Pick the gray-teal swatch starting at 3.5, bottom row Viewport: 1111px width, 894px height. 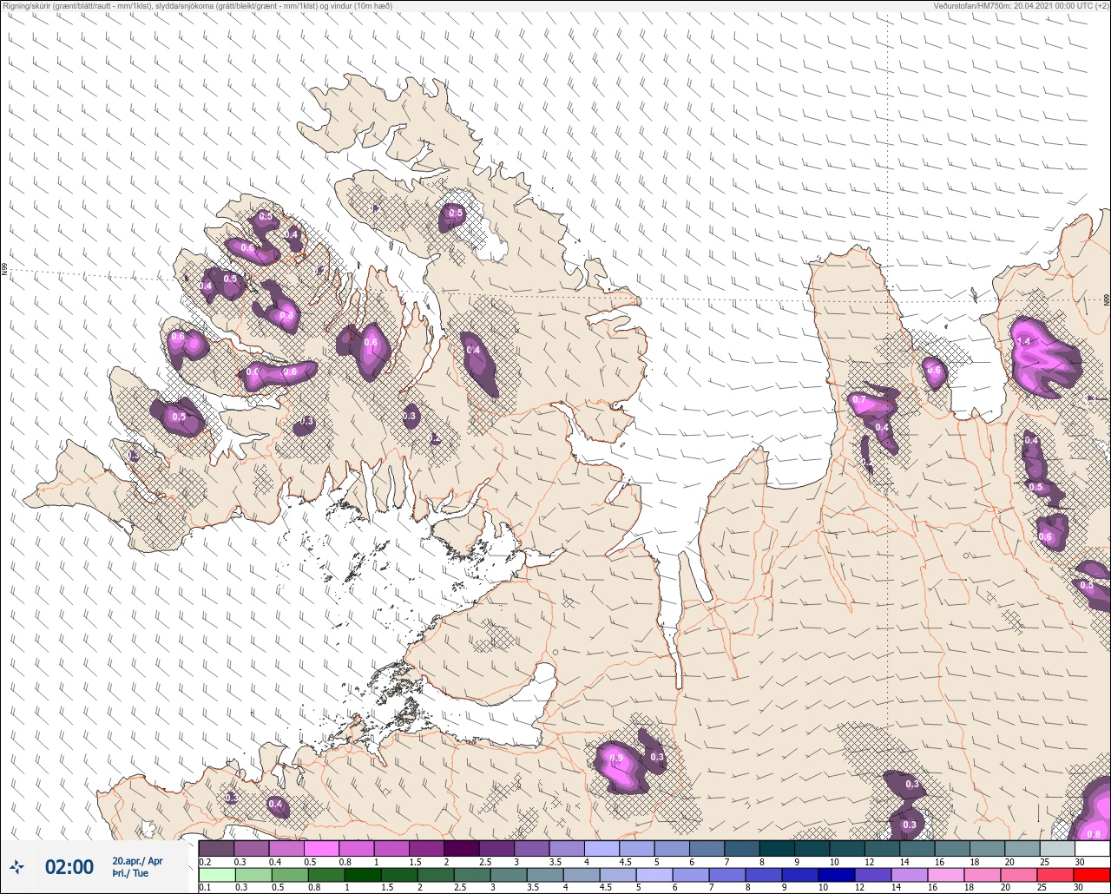pos(547,874)
